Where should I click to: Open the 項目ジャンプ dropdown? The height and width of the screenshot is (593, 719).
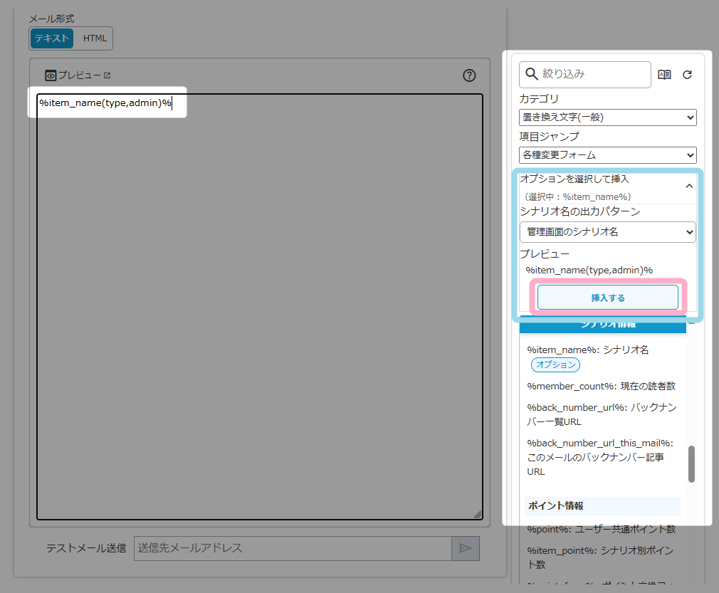tap(607, 154)
